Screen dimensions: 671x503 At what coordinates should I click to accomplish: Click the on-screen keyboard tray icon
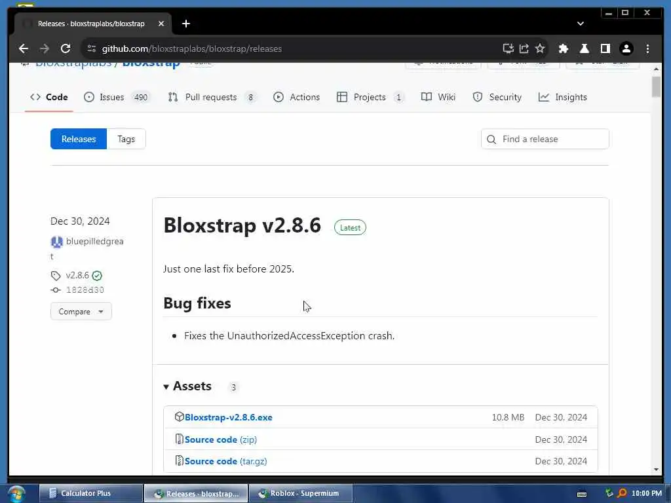582,494
